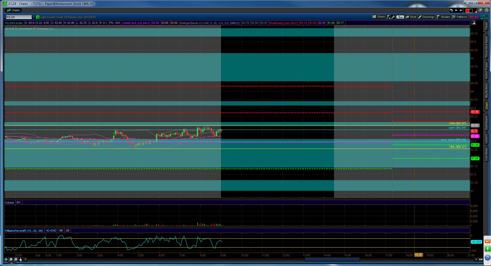Viewport: 491px width, 266px height.
Task: Open the Big Buttons sidebar tab
Action: pyautogui.click(x=486, y=90)
